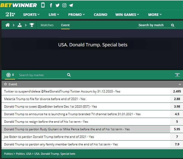Bet on Melania divorce odds 2.88

(177, 99)
